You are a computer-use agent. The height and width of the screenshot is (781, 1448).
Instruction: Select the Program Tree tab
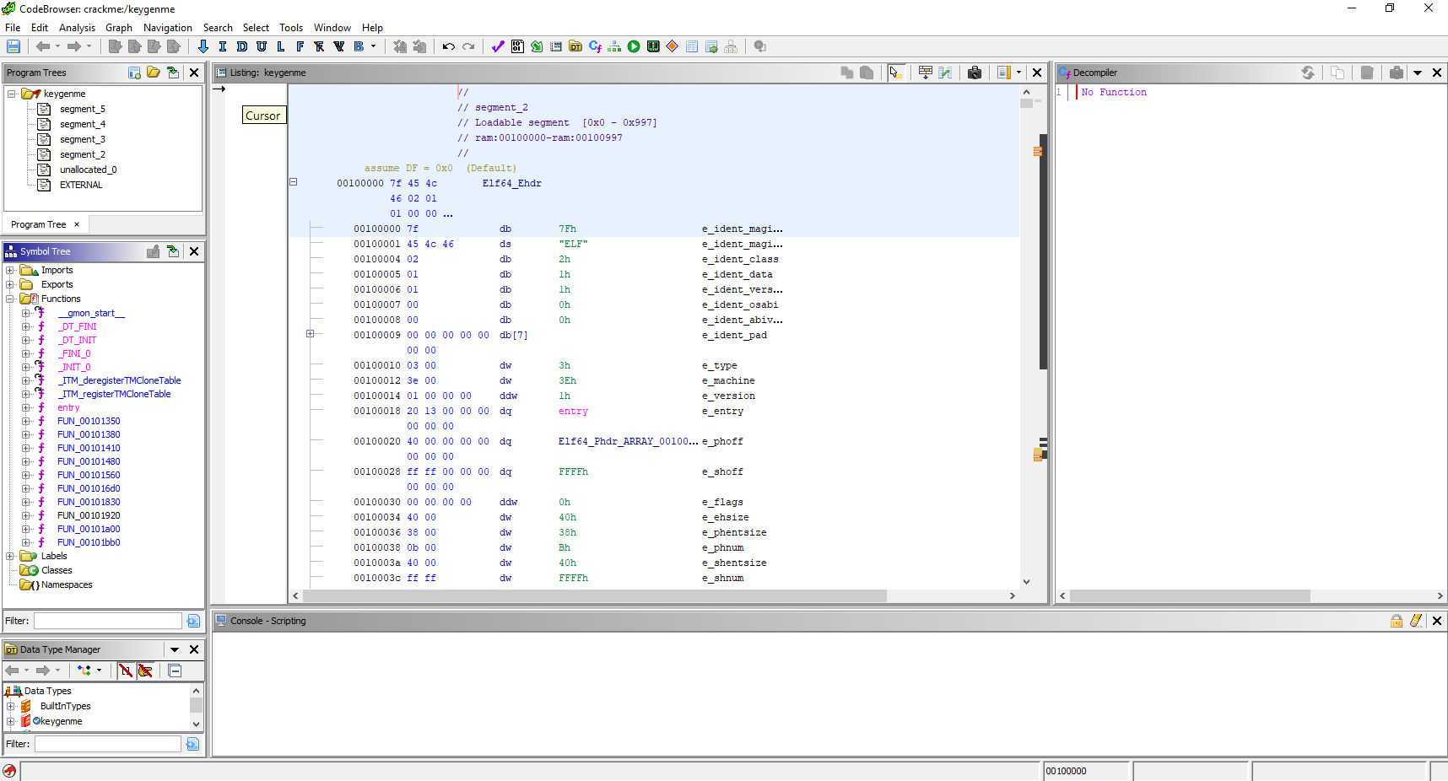pyautogui.click(x=39, y=224)
